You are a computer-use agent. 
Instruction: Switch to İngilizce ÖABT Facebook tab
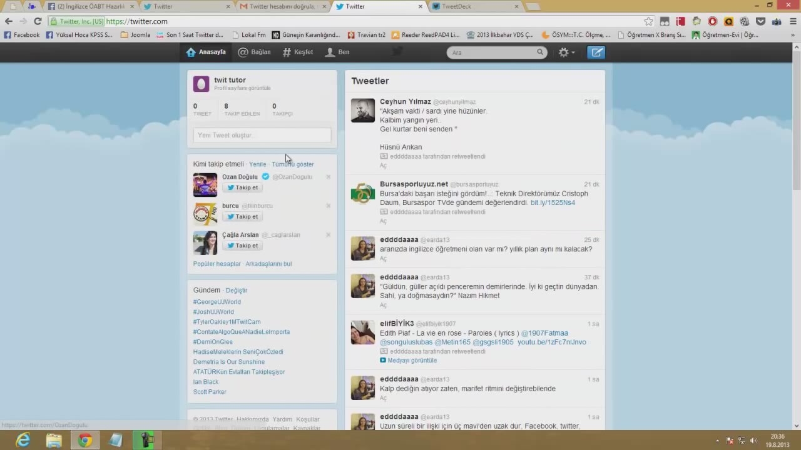pos(89,6)
